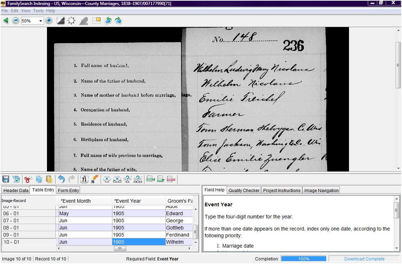Open the File menu

coord(5,11)
